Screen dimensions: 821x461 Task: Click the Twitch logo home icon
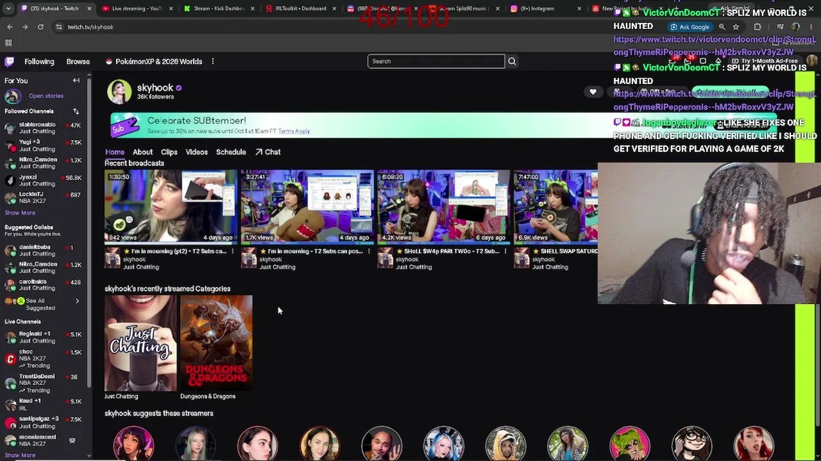(x=9, y=61)
